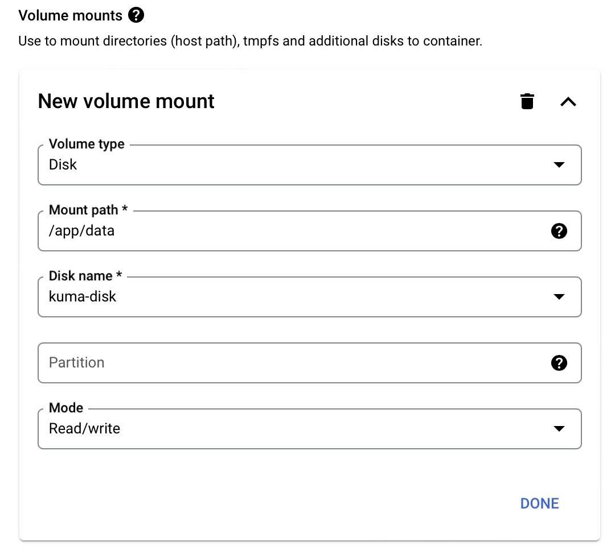Click the trash icon to remove mount
This screenshot has width=615, height=554.
coord(527,101)
